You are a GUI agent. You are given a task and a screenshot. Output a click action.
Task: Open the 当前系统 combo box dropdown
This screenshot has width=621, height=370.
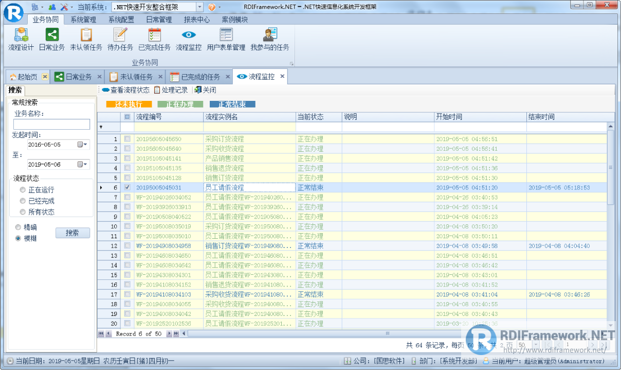click(199, 7)
